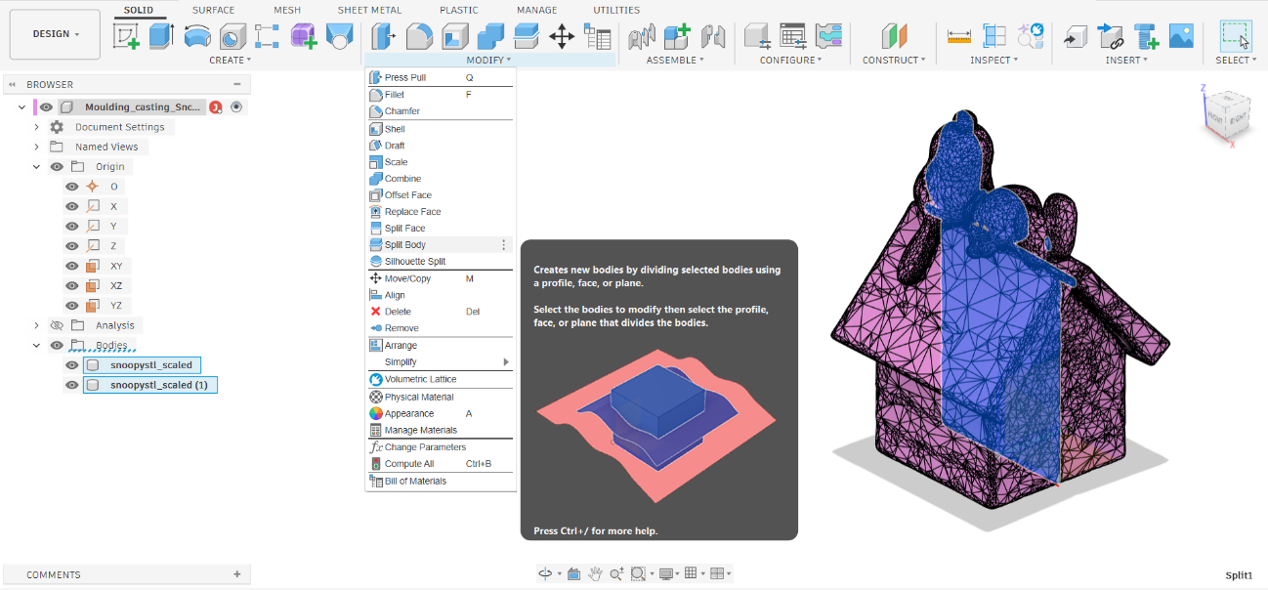Choose the Pan hand tool
The image size is (1268, 590).
click(x=595, y=573)
